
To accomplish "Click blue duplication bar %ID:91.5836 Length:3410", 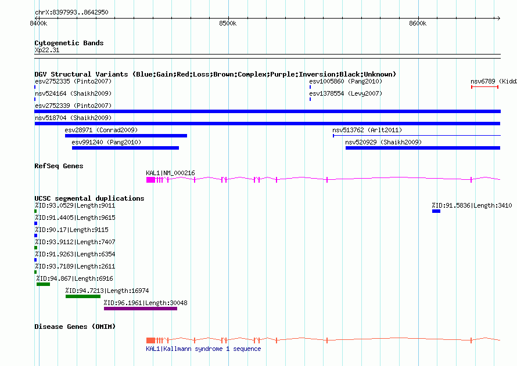I will (x=436, y=211).
